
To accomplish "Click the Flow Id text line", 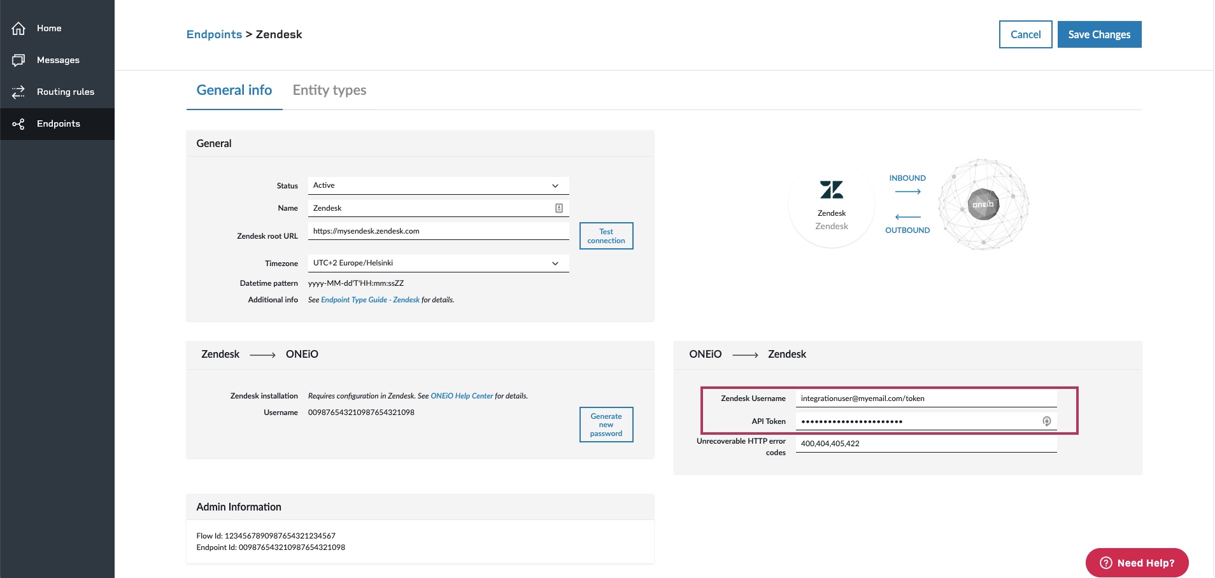I will (x=266, y=536).
